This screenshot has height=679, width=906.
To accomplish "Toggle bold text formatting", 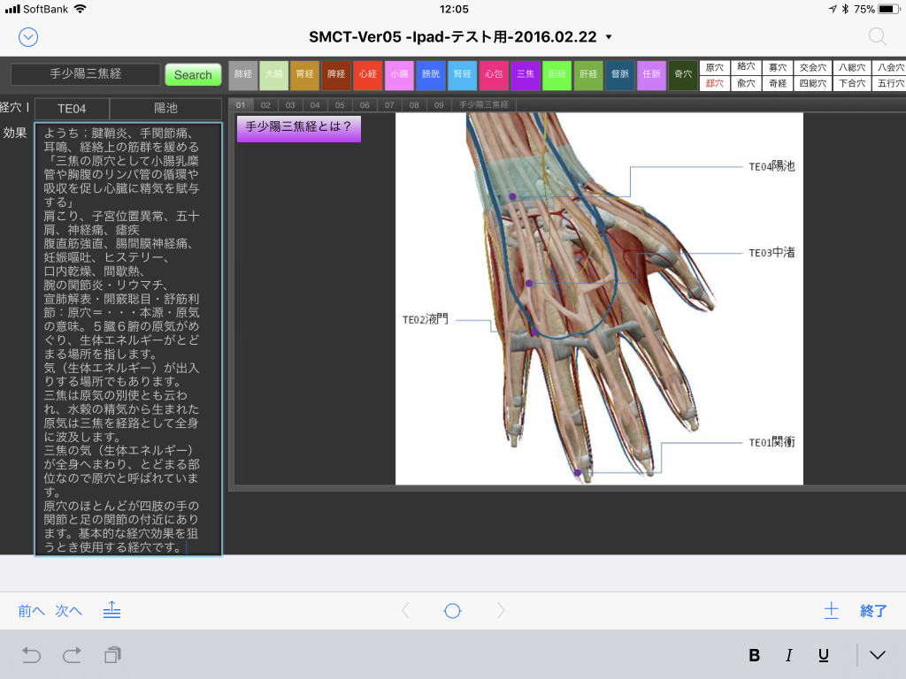I will [755, 655].
